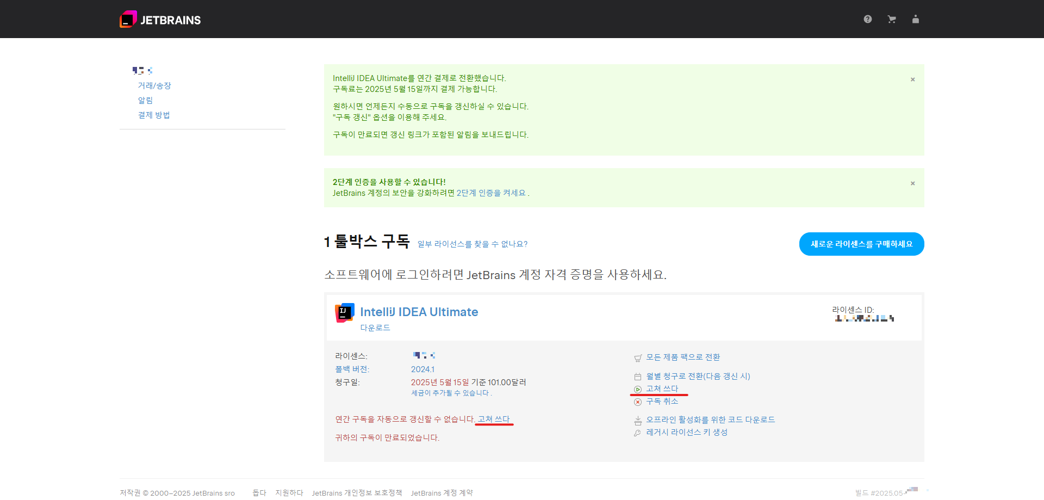Click the 폴백 버전 label link
This screenshot has height=500, width=1044.
pyautogui.click(x=352, y=369)
